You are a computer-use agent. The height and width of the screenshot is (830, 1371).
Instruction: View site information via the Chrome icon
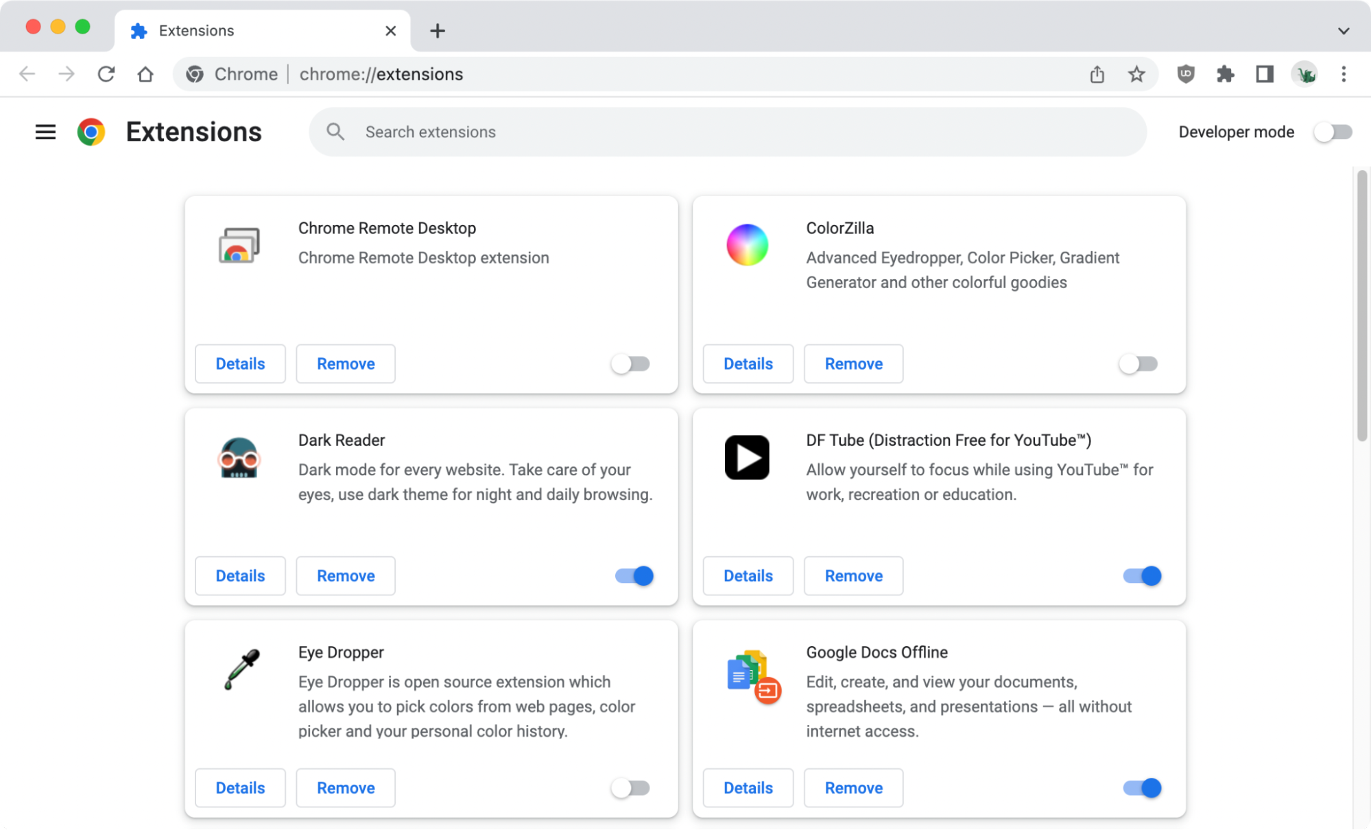coord(195,74)
